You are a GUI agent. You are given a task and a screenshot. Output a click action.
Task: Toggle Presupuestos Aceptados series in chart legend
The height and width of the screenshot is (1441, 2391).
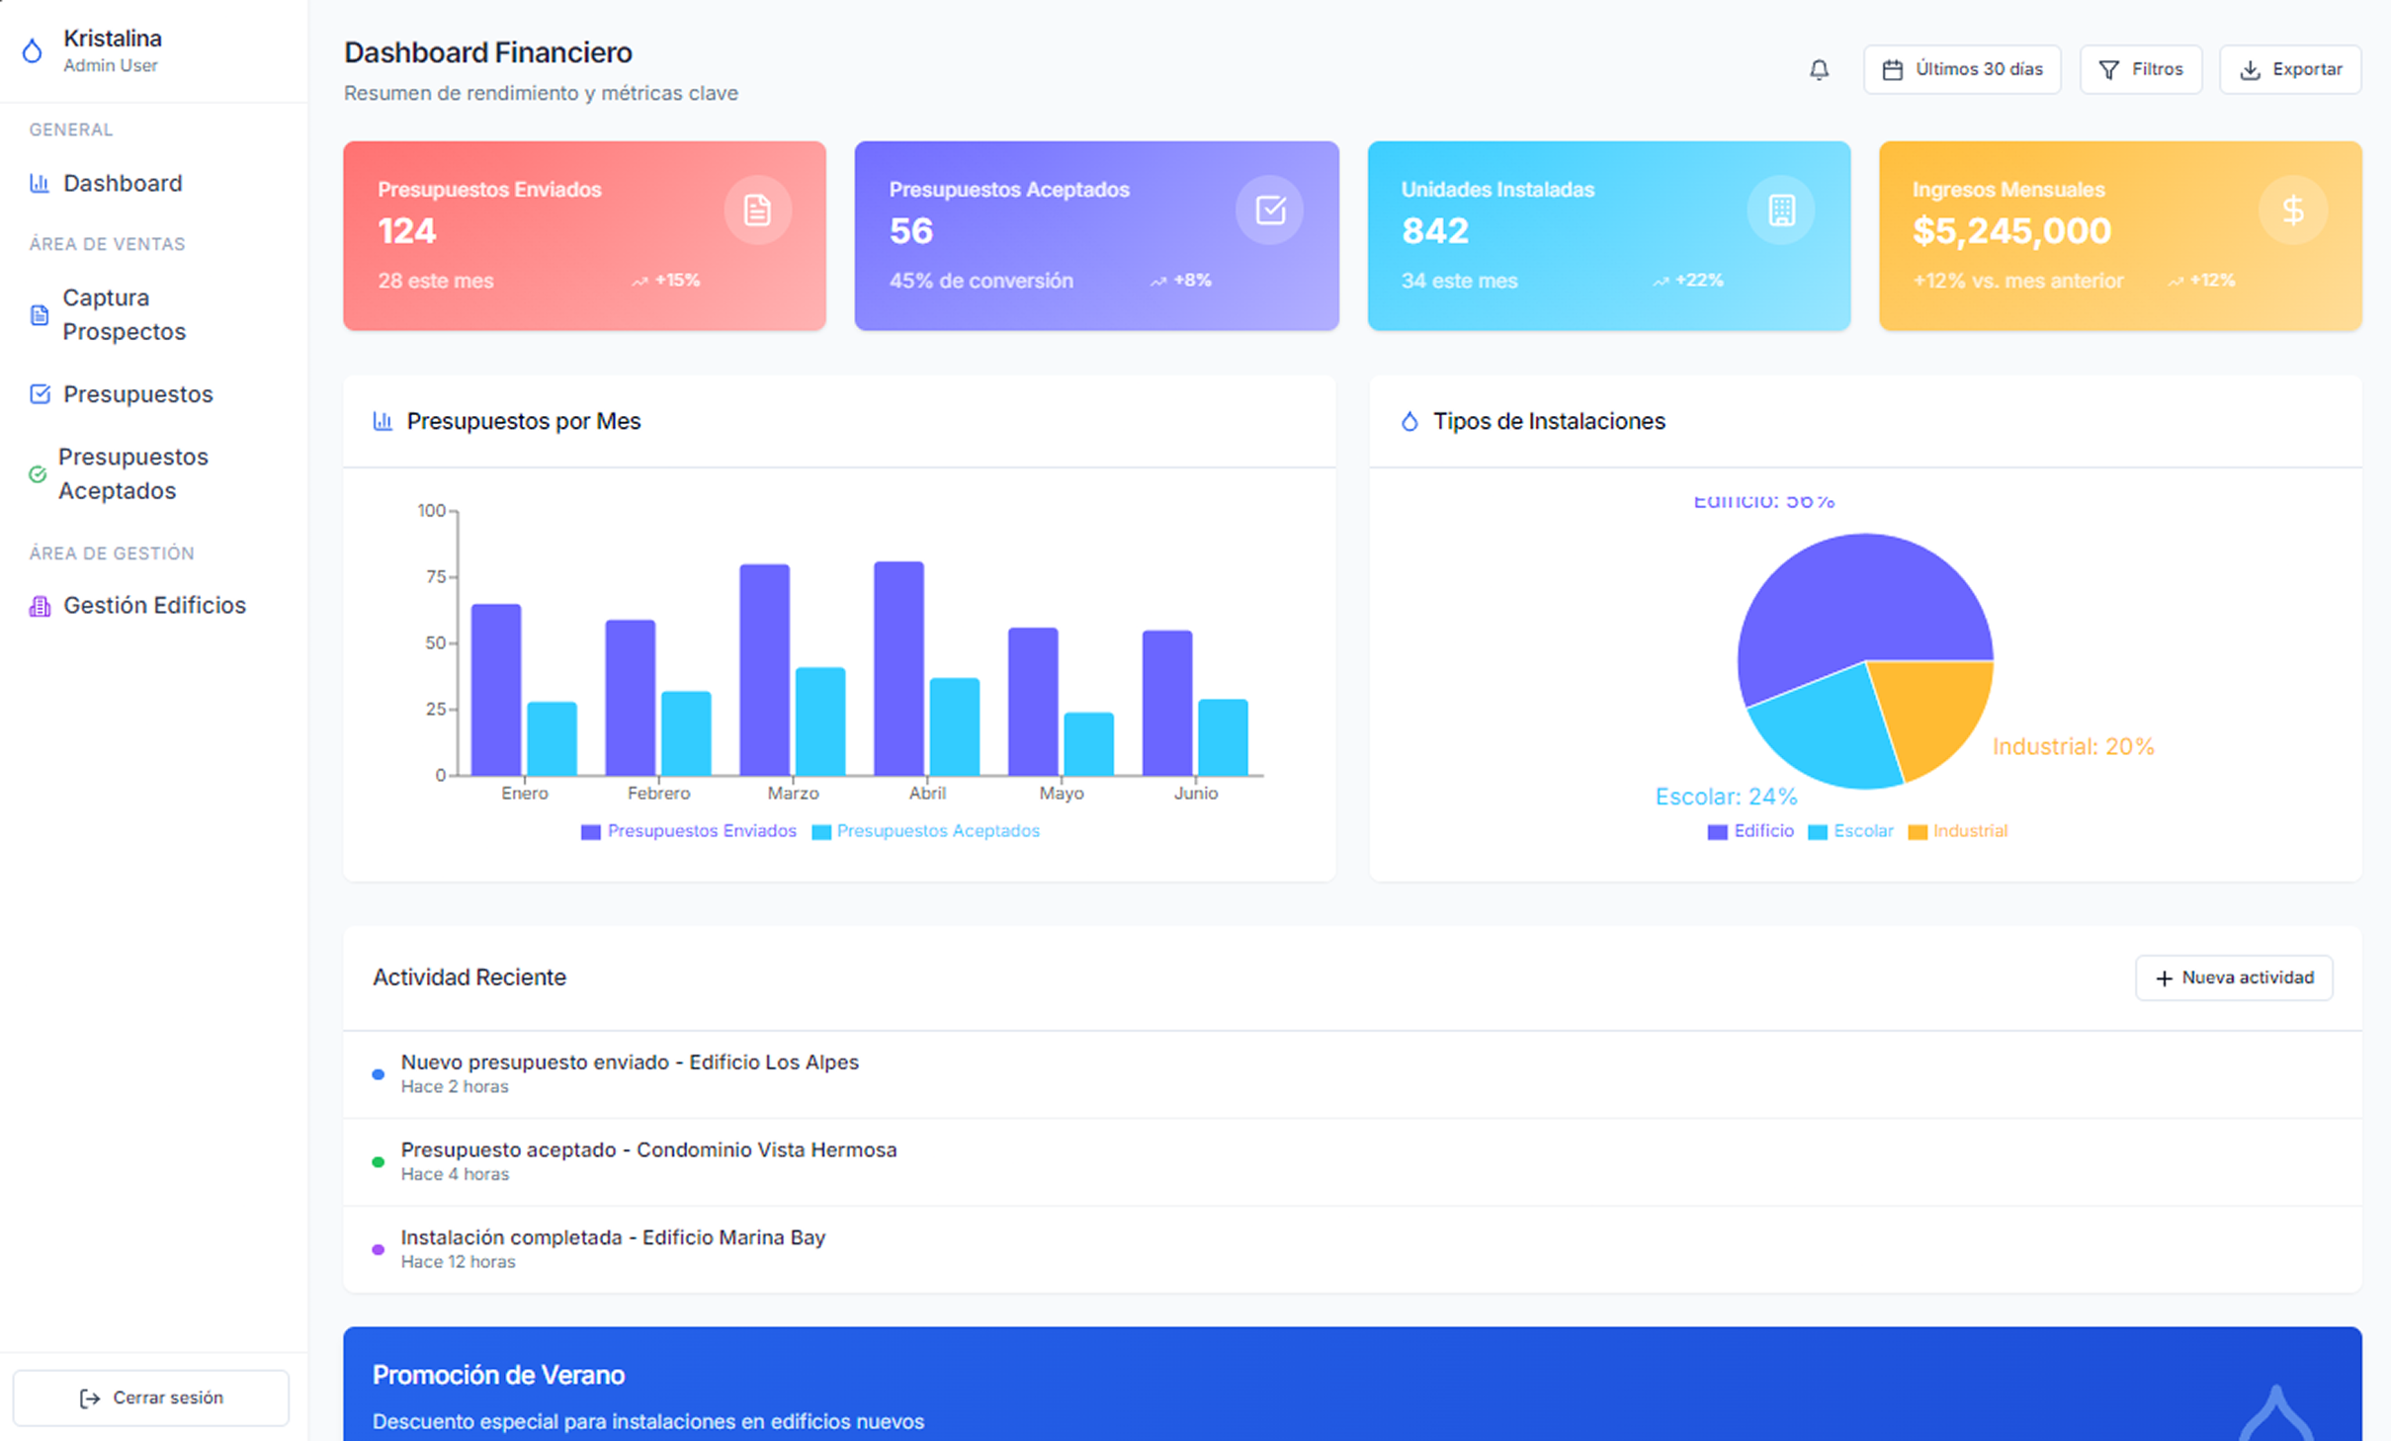(x=925, y=831)
